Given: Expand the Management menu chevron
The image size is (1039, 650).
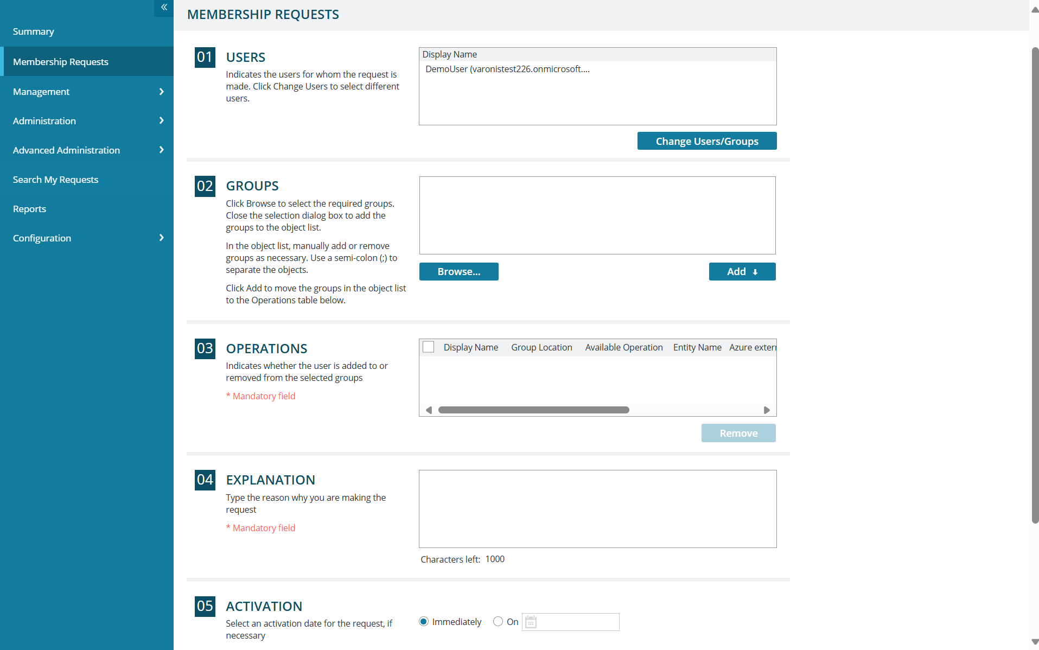Looking at the screenshot, I should click(161, 92).
